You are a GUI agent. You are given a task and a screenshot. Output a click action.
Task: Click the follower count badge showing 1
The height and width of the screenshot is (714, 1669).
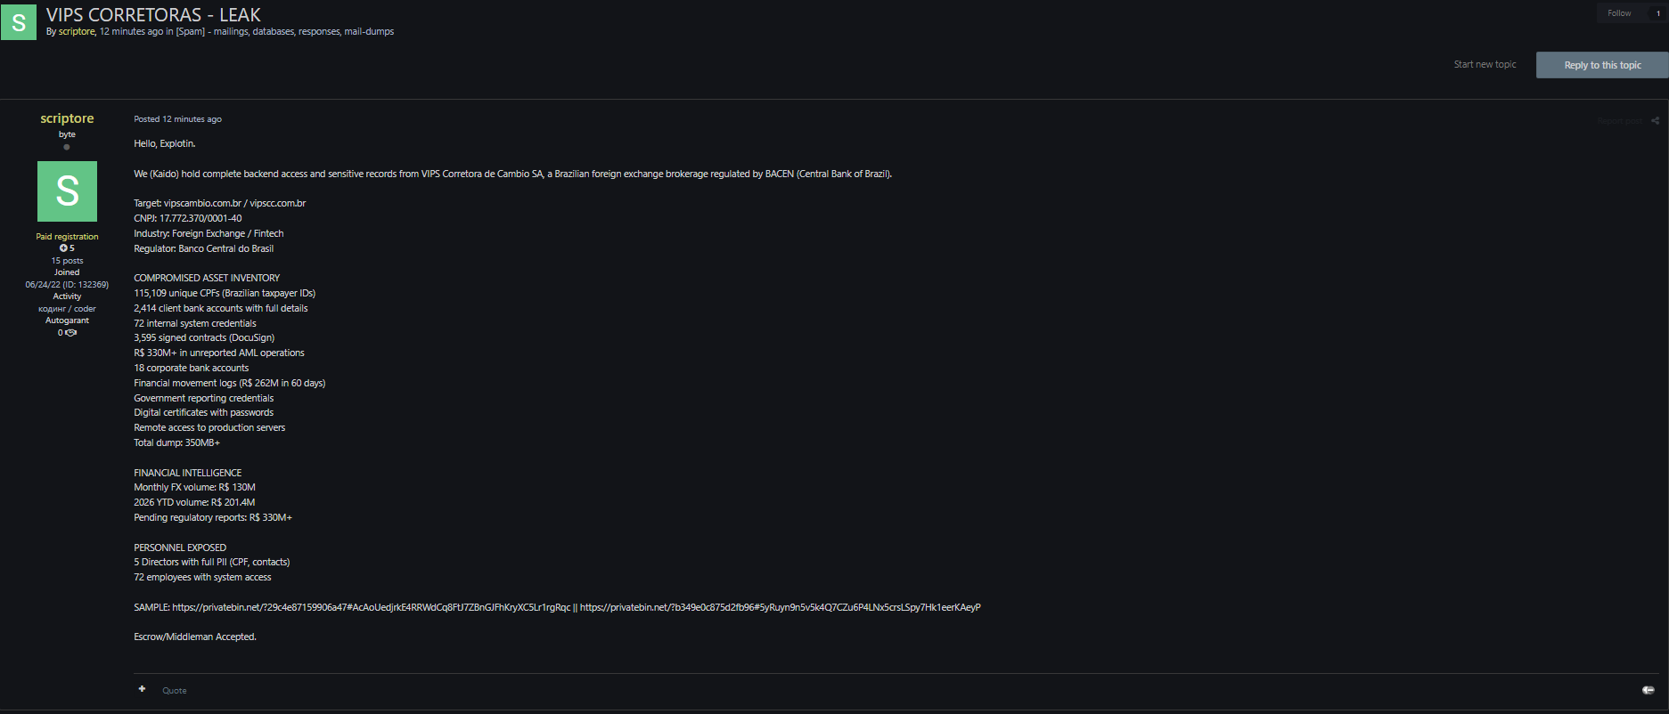coord(1657,13)
